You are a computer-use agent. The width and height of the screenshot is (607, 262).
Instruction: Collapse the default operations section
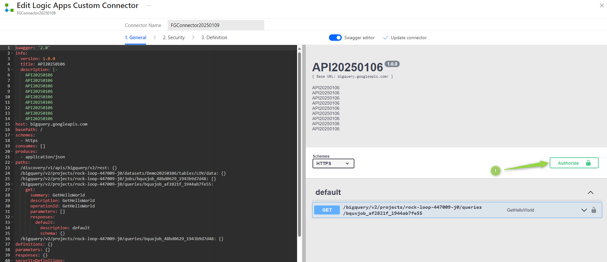click(x=591, y=192)
